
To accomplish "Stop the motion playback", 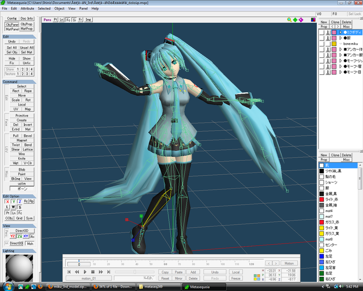I will 93,272.
